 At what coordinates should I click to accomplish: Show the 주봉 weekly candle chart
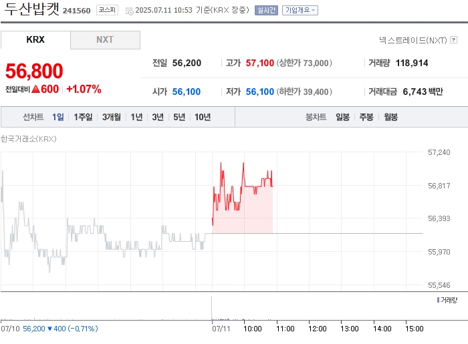pos(366,117)
